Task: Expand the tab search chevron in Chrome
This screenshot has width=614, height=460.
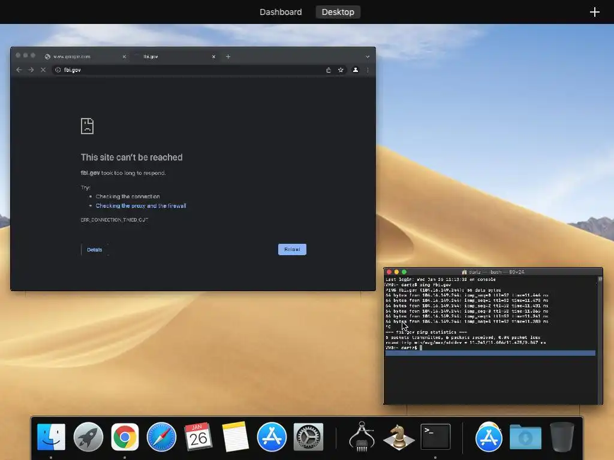Action: (x=368, y=57)
